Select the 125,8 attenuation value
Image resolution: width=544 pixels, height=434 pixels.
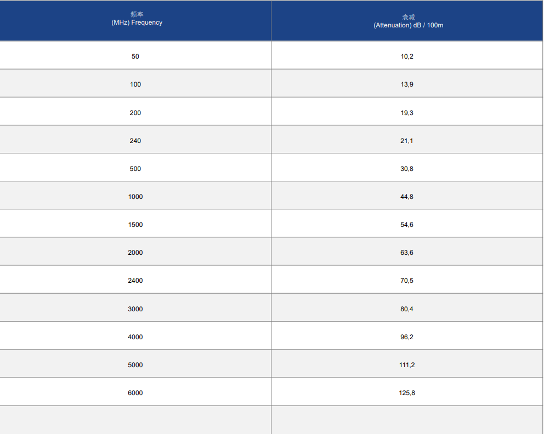click(x=407, y=393)
